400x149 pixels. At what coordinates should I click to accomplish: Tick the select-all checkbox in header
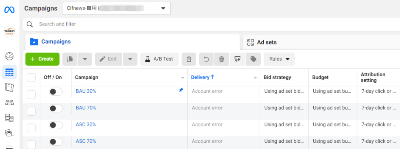(31, 77)
